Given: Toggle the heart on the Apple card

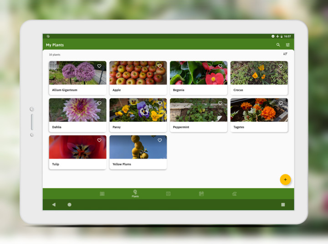Looking at the screenshot, I should point(160,66).
